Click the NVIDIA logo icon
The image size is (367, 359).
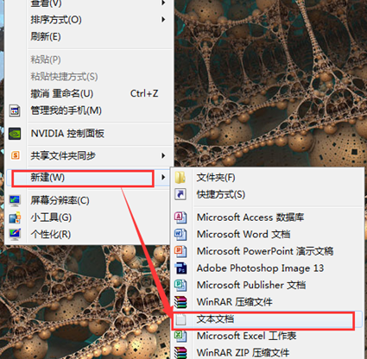point(15,134)
